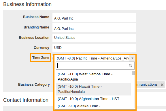
Task: Click the Business Name input field
Action: tap(94, 18)
